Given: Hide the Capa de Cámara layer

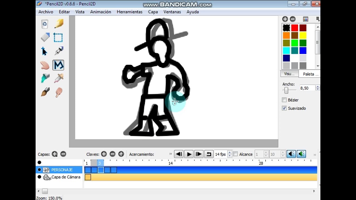Looking at the screenshot, I should click(39, 177).
